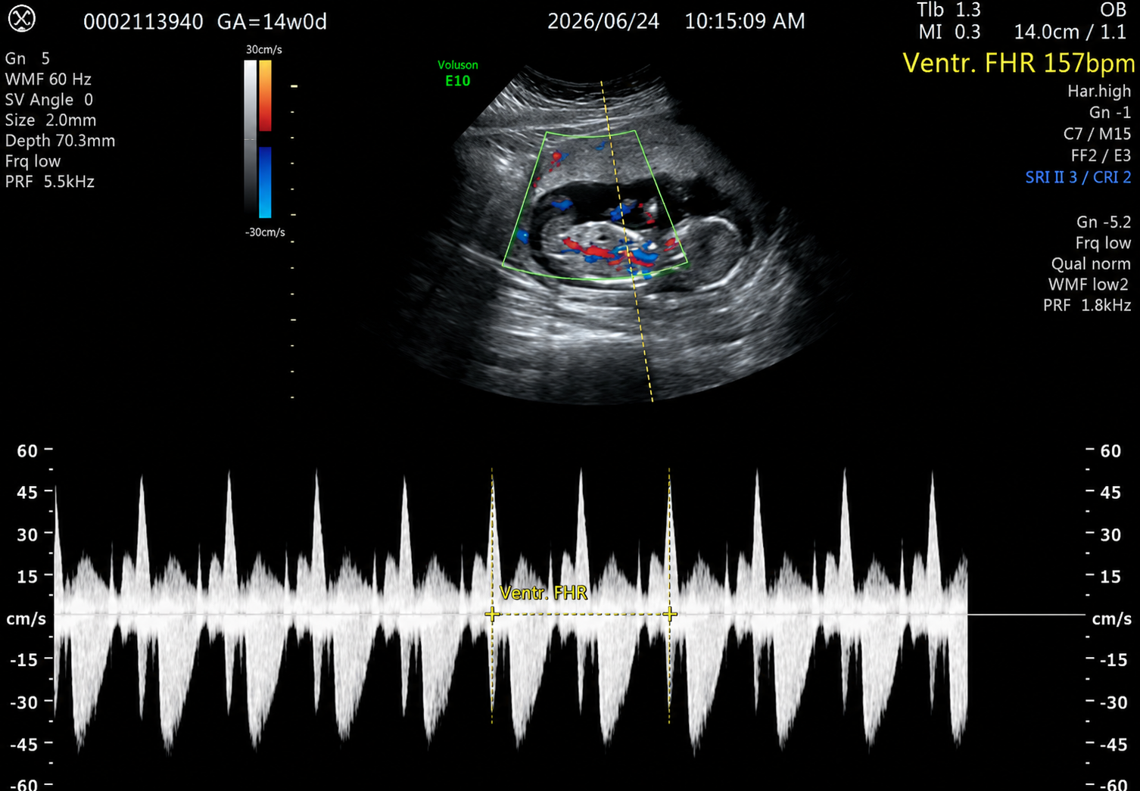Image resolution: width=1140 pixels, height=791 pixels.
Task: Click the grayscale map bar
Action: coord(250,139)
